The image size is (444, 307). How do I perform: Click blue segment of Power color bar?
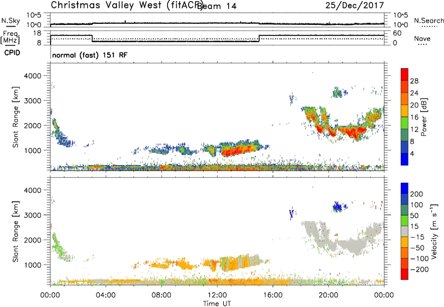tap(405, 159)
